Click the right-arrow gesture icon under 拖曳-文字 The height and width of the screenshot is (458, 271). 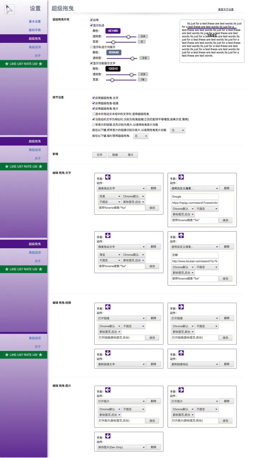point(181,177)
